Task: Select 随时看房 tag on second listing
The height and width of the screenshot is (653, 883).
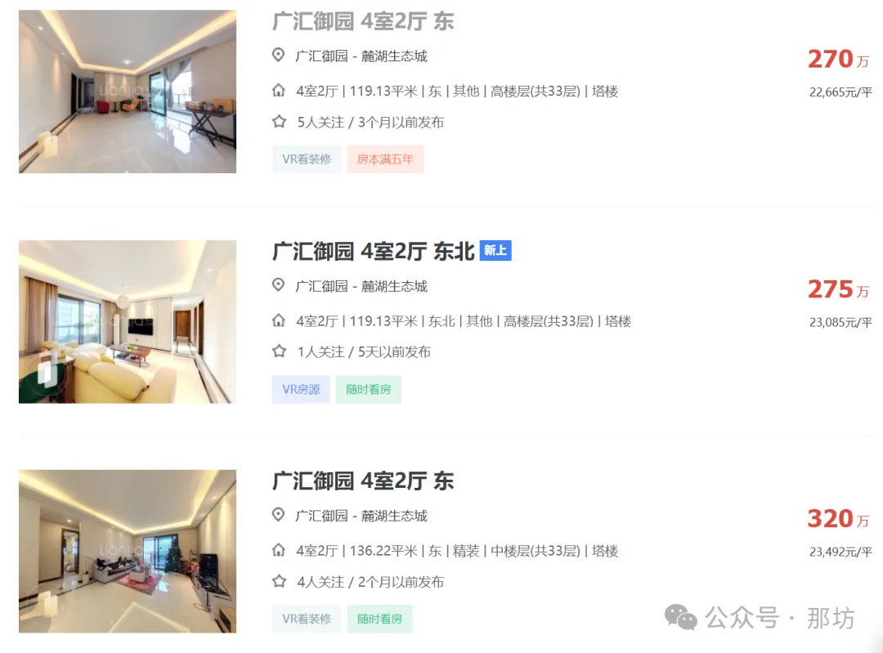Action: click(x=368, y=390)
